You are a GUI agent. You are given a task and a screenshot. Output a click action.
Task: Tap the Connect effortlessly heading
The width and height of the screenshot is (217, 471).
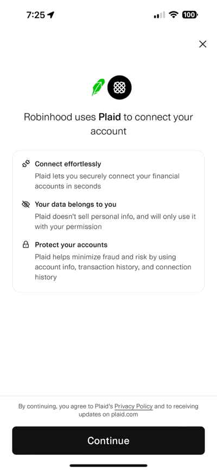pyautogui.click(x=68, y=164)
